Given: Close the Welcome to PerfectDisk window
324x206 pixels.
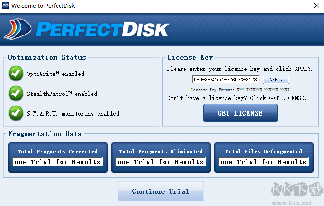Looking at the screenshot, I should point(317,6).
